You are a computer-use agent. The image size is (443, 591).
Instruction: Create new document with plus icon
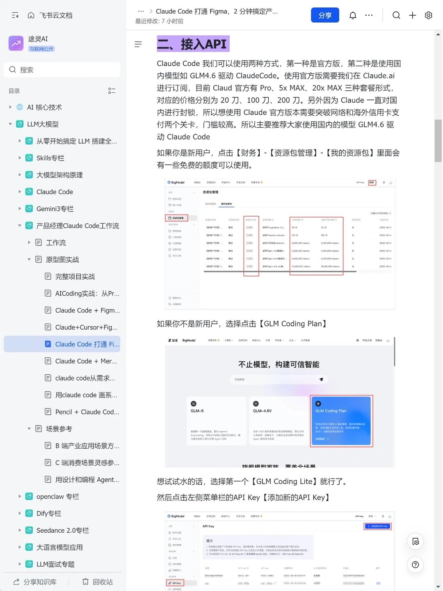413,15
